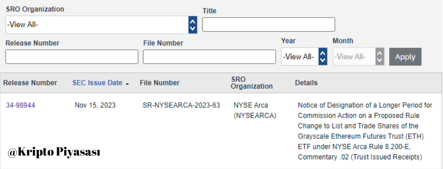Open release 34-98944 link
Screen dimensions: 443x169
click(x=20, y=105)
